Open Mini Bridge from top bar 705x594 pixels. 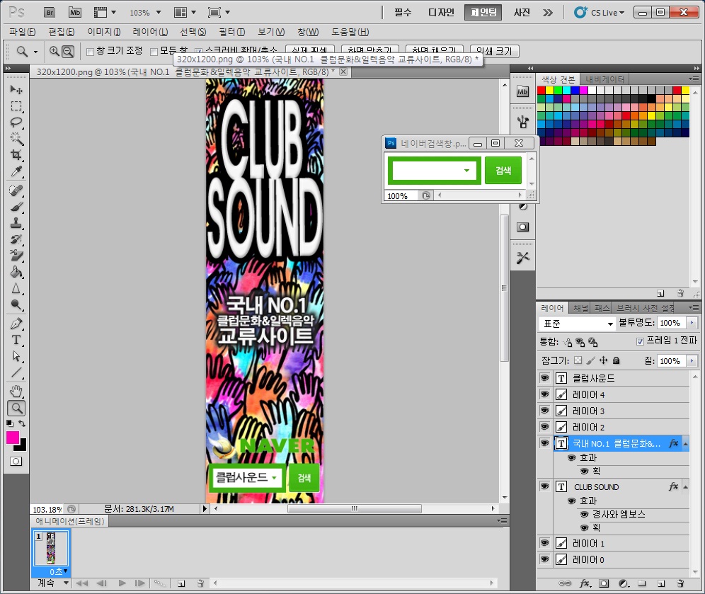[74, 12]
